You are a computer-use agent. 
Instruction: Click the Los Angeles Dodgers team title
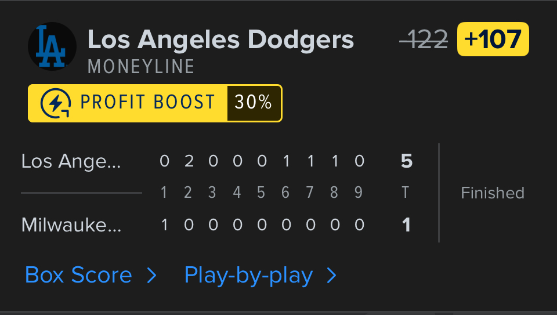tap(220, 39)
